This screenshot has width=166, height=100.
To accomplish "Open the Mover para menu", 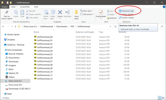I will click(x=46, y=15).
